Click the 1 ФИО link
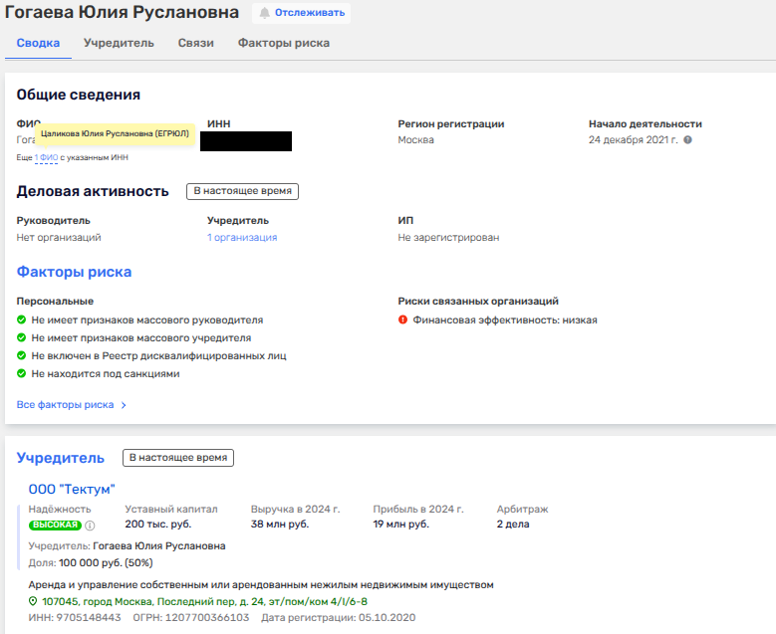The height and width of the screenshot is (634, 776). 46,157
